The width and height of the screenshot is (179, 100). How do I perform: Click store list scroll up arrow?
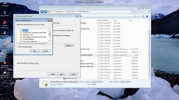click(49, 30)
